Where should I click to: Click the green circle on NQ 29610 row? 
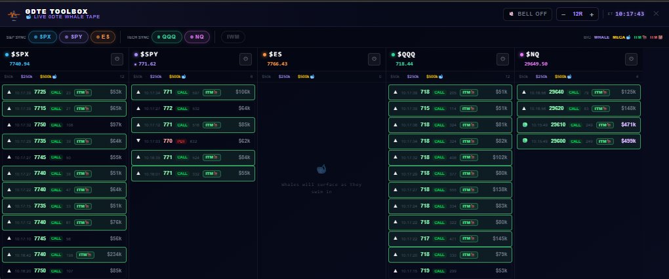pyautogui.click(x=525, y=125)
